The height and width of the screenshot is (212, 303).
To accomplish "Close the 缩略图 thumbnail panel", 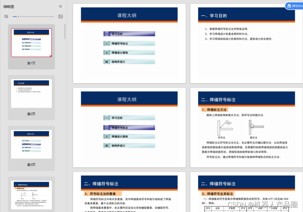I will [x=60, y=6].
